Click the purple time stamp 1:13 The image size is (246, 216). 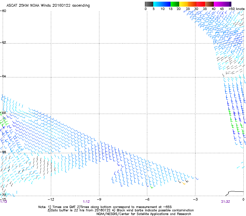coord(3,202)
